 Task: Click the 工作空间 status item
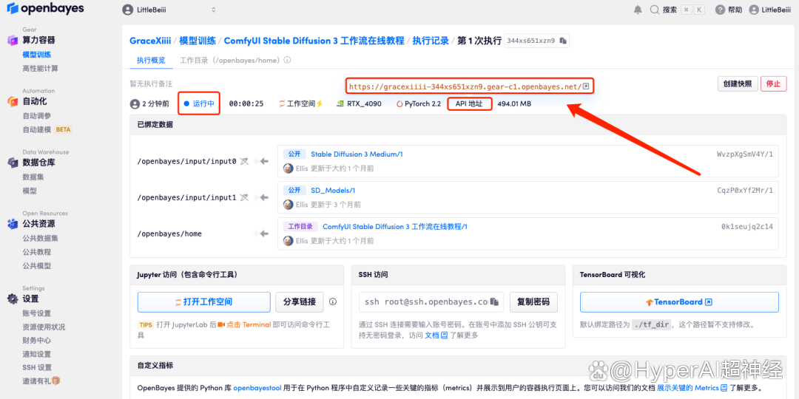point(300,104)
